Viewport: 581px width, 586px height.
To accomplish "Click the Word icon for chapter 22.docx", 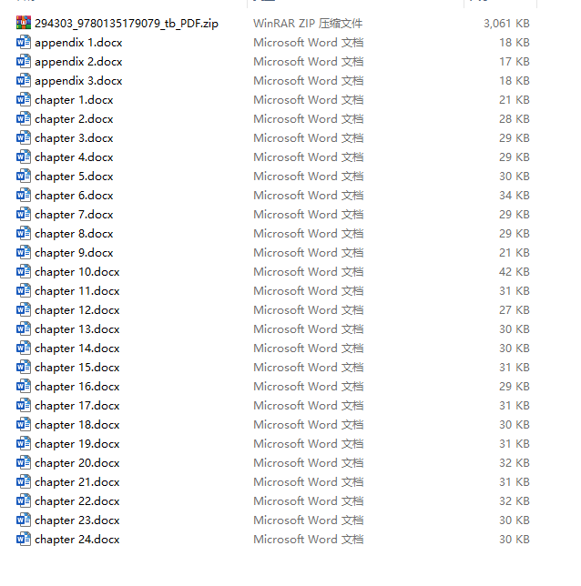I will click(x=24, y=500).
